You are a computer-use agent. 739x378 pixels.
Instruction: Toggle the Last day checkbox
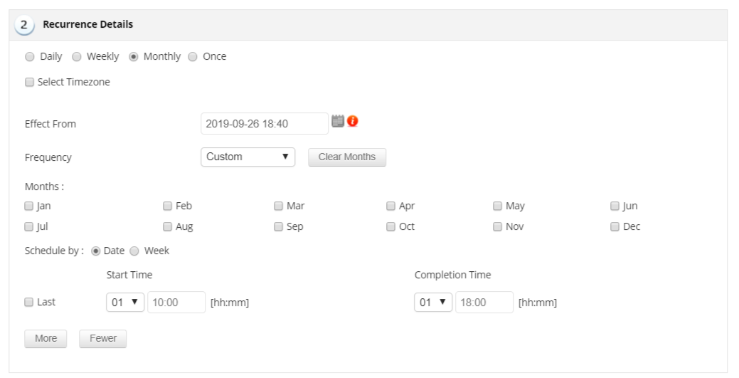click(x=29, y=303)
